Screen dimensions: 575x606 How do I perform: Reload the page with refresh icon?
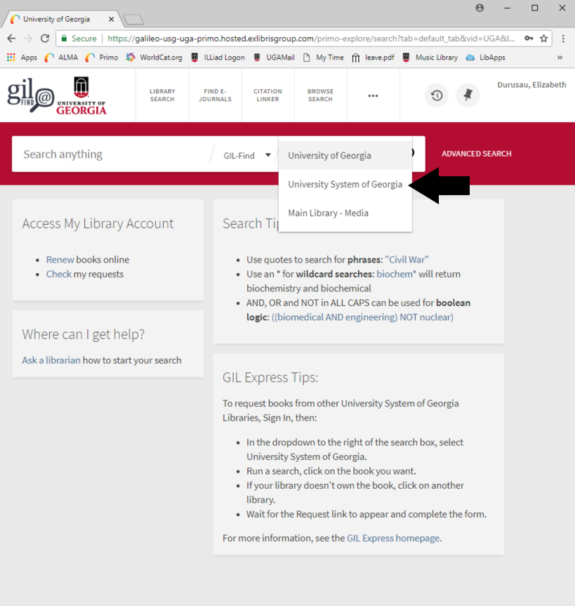[x=46, y=39]
